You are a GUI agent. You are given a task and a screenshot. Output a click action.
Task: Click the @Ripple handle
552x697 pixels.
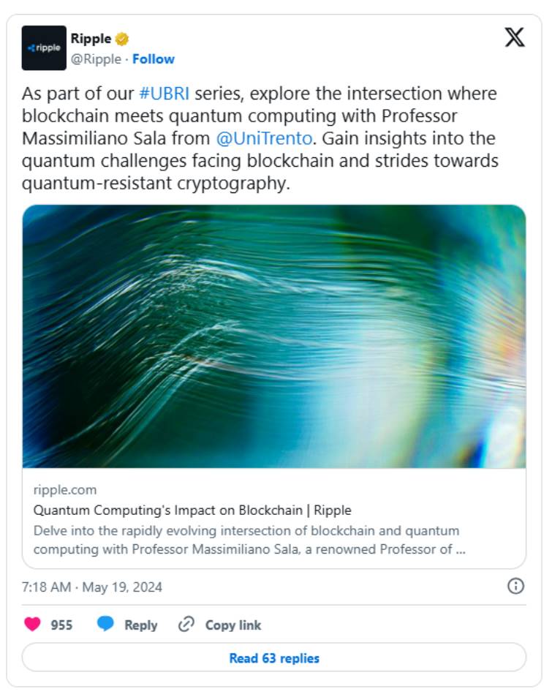click(x=95, y=59)
